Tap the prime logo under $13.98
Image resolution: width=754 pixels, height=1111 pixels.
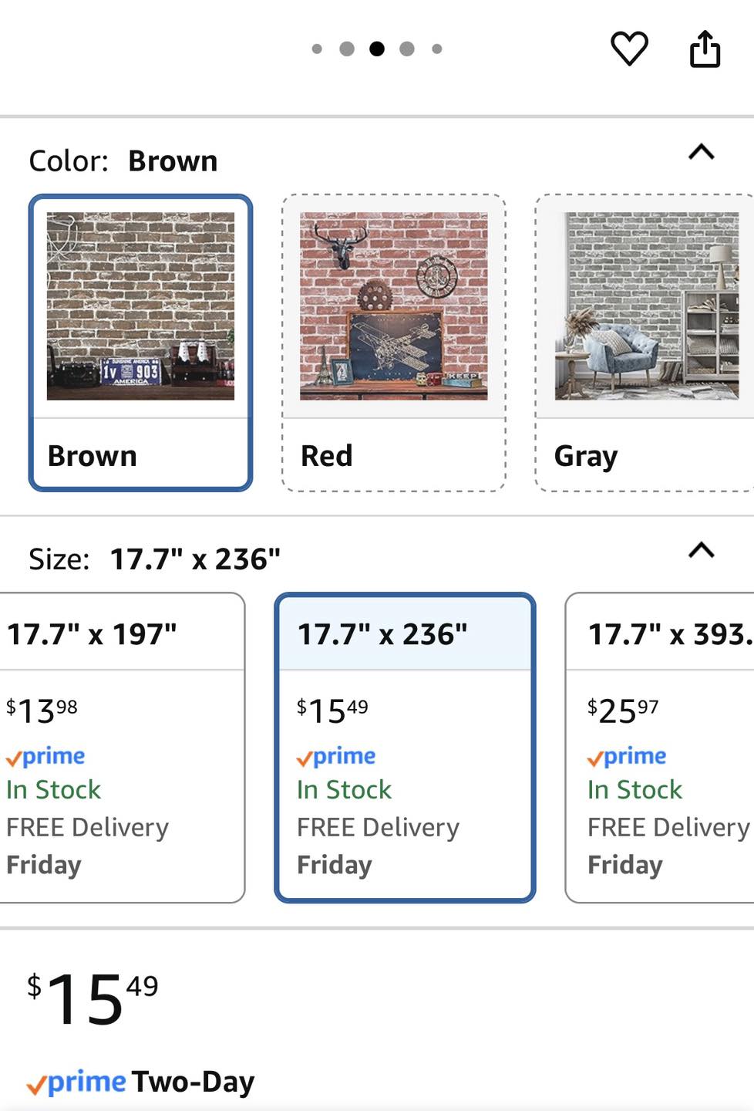point(45,756)
